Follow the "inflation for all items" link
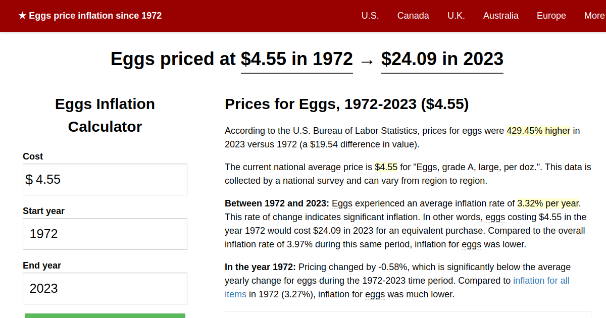This screenshot has width=606, height=318. coord(541,281)
